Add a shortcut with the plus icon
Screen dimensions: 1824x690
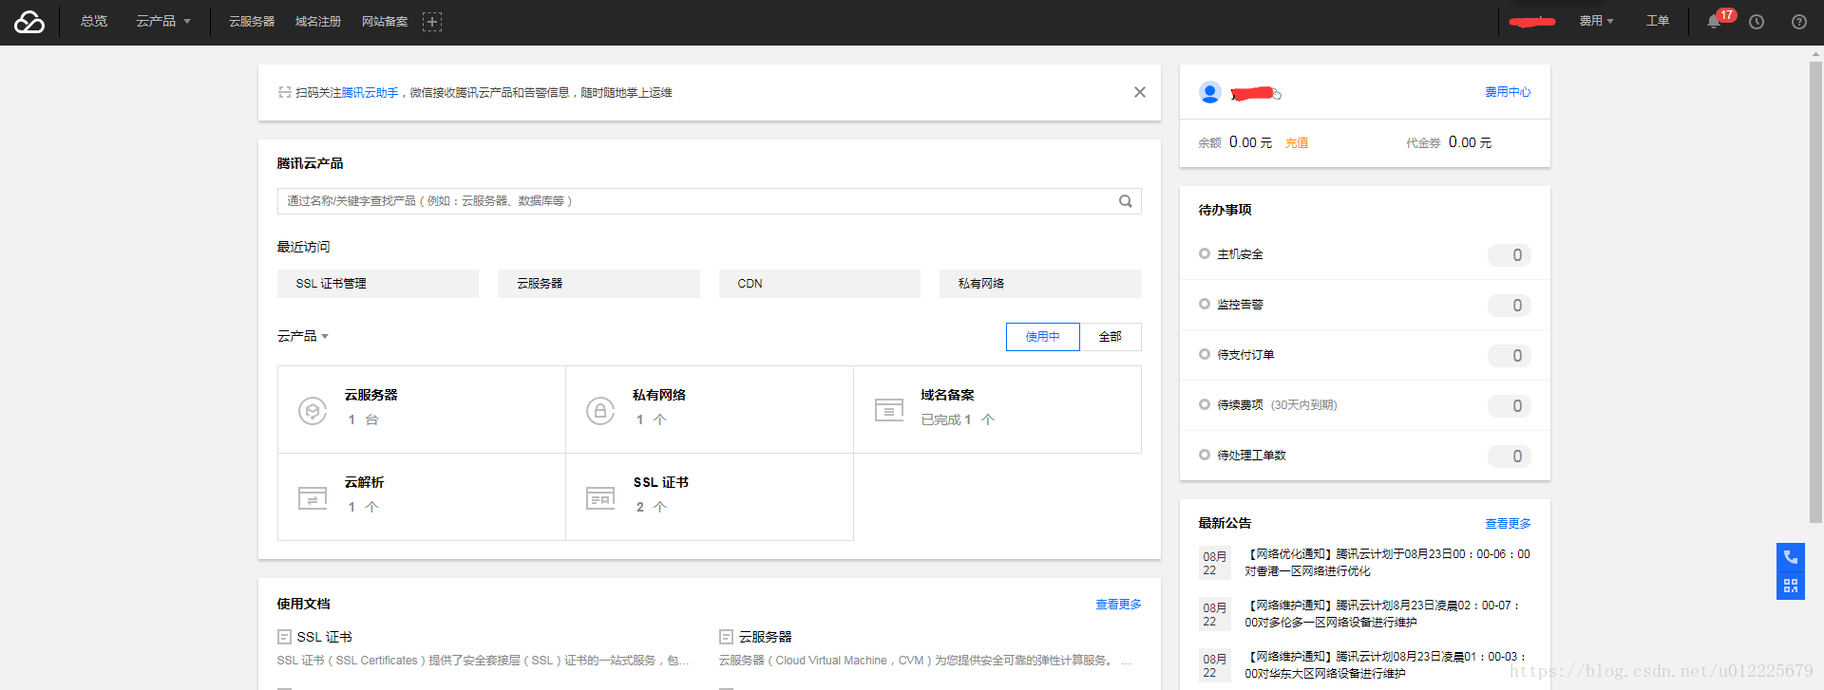pos(432,22)
